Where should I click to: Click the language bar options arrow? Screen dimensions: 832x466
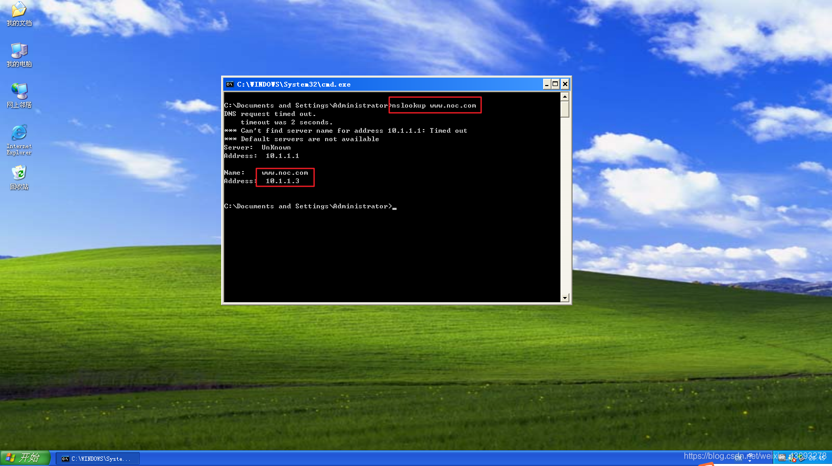click(750, 461)
